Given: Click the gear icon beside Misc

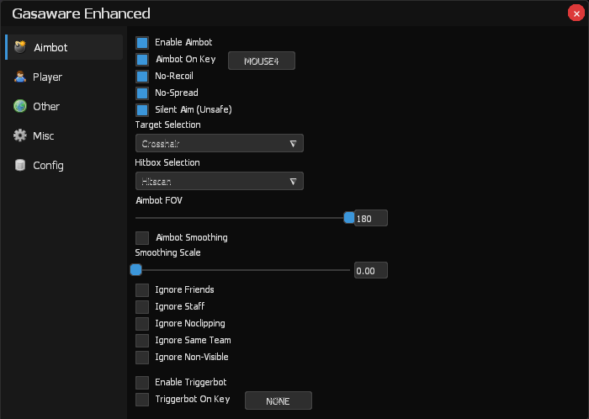Looking at the screenshot, I should (19, 135).
